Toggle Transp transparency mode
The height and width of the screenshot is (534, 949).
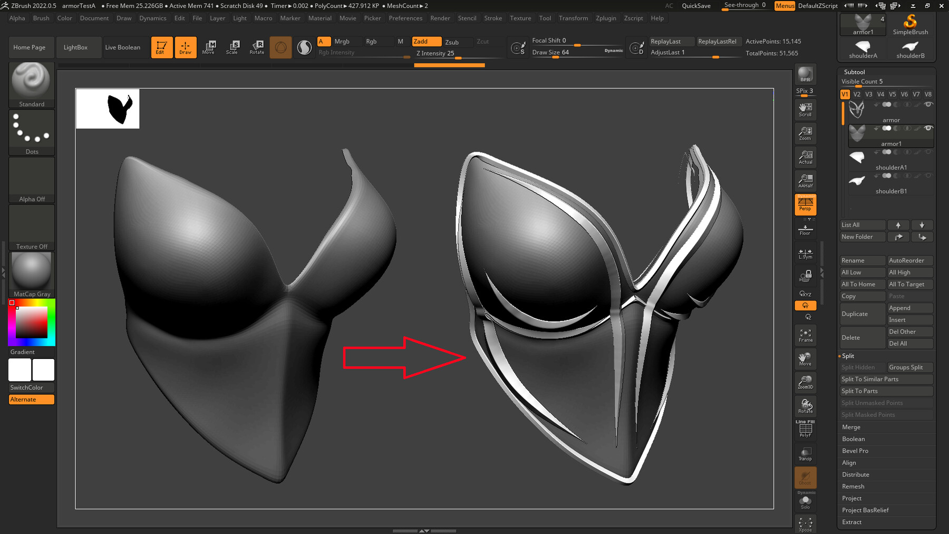pos(805,454)
